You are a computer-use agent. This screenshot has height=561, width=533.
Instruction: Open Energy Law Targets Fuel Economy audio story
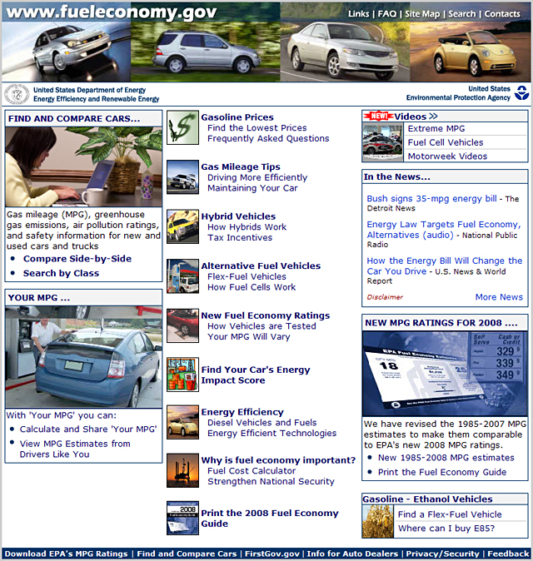click(444, 230)
